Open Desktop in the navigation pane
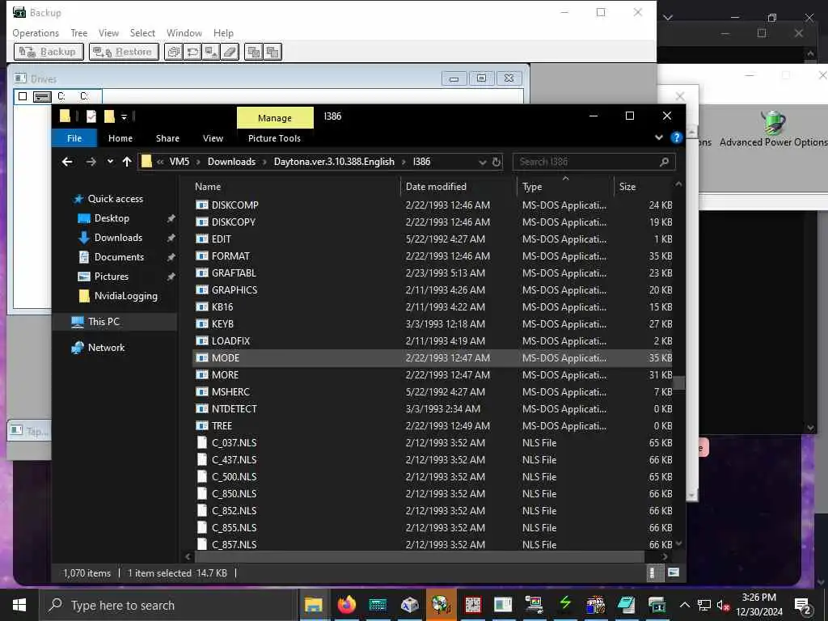Screen dimensions: 828x621 112,218
